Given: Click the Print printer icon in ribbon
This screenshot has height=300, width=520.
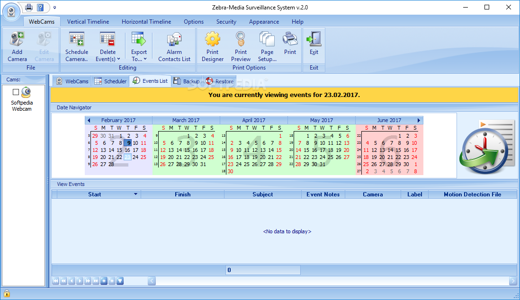Looking at the screenshot, I should click(290, 39).
